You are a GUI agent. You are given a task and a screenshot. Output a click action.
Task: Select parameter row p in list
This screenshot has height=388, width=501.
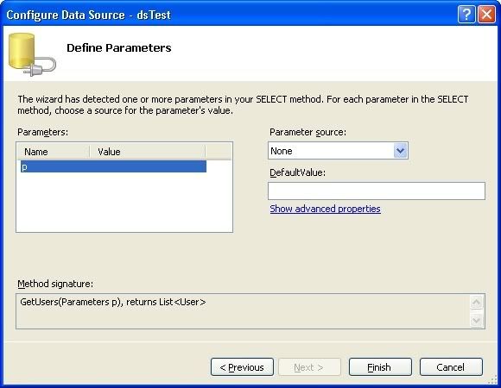click(113, 166)
